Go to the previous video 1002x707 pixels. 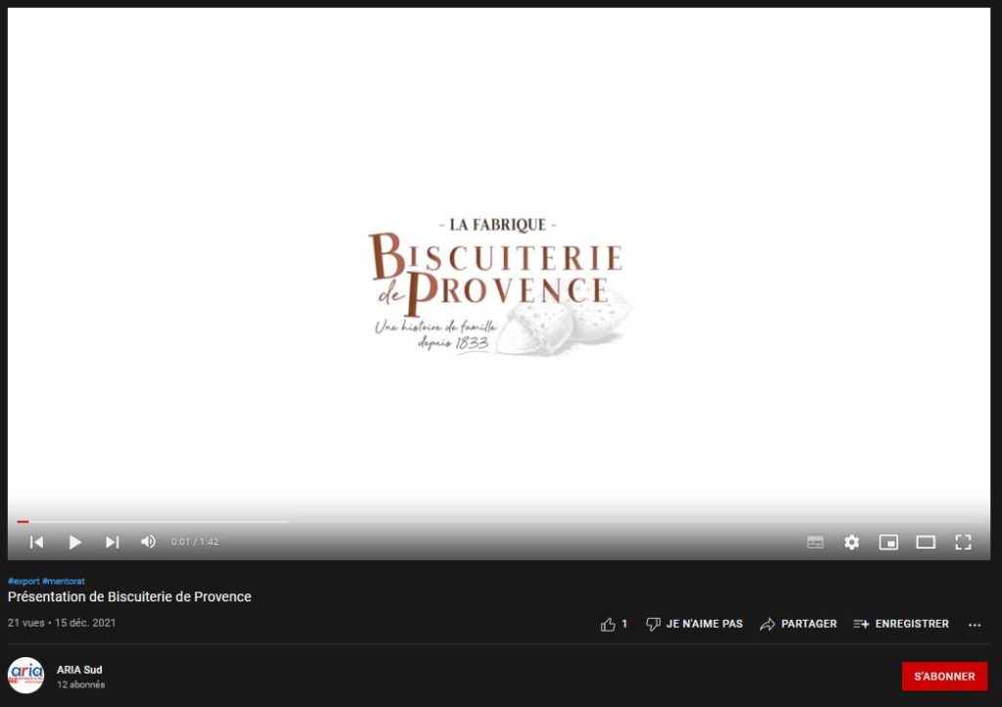36,542
